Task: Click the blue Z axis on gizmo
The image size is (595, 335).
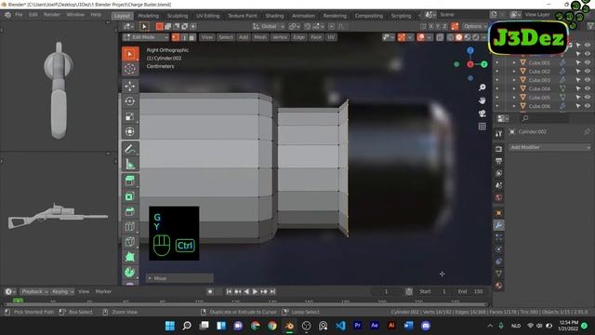Action: (x=470, y=50)
